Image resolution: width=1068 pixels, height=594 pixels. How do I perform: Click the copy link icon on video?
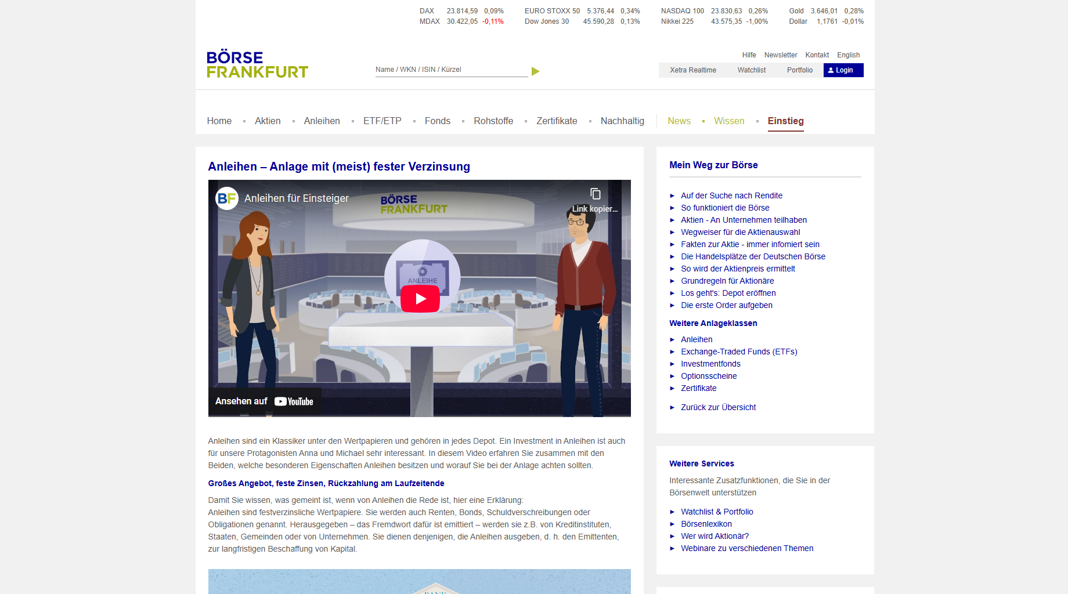(x=595, y=194)
